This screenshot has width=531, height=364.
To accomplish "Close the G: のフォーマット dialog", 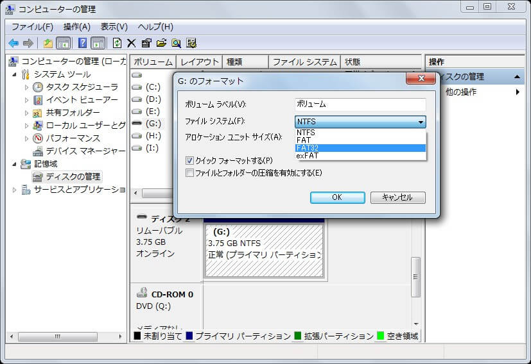I will (421, 78).
